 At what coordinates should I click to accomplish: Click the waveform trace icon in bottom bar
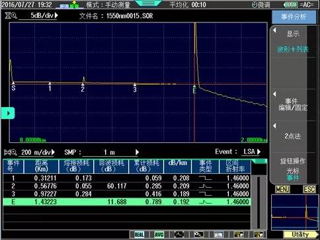click(x=179, y=235)
